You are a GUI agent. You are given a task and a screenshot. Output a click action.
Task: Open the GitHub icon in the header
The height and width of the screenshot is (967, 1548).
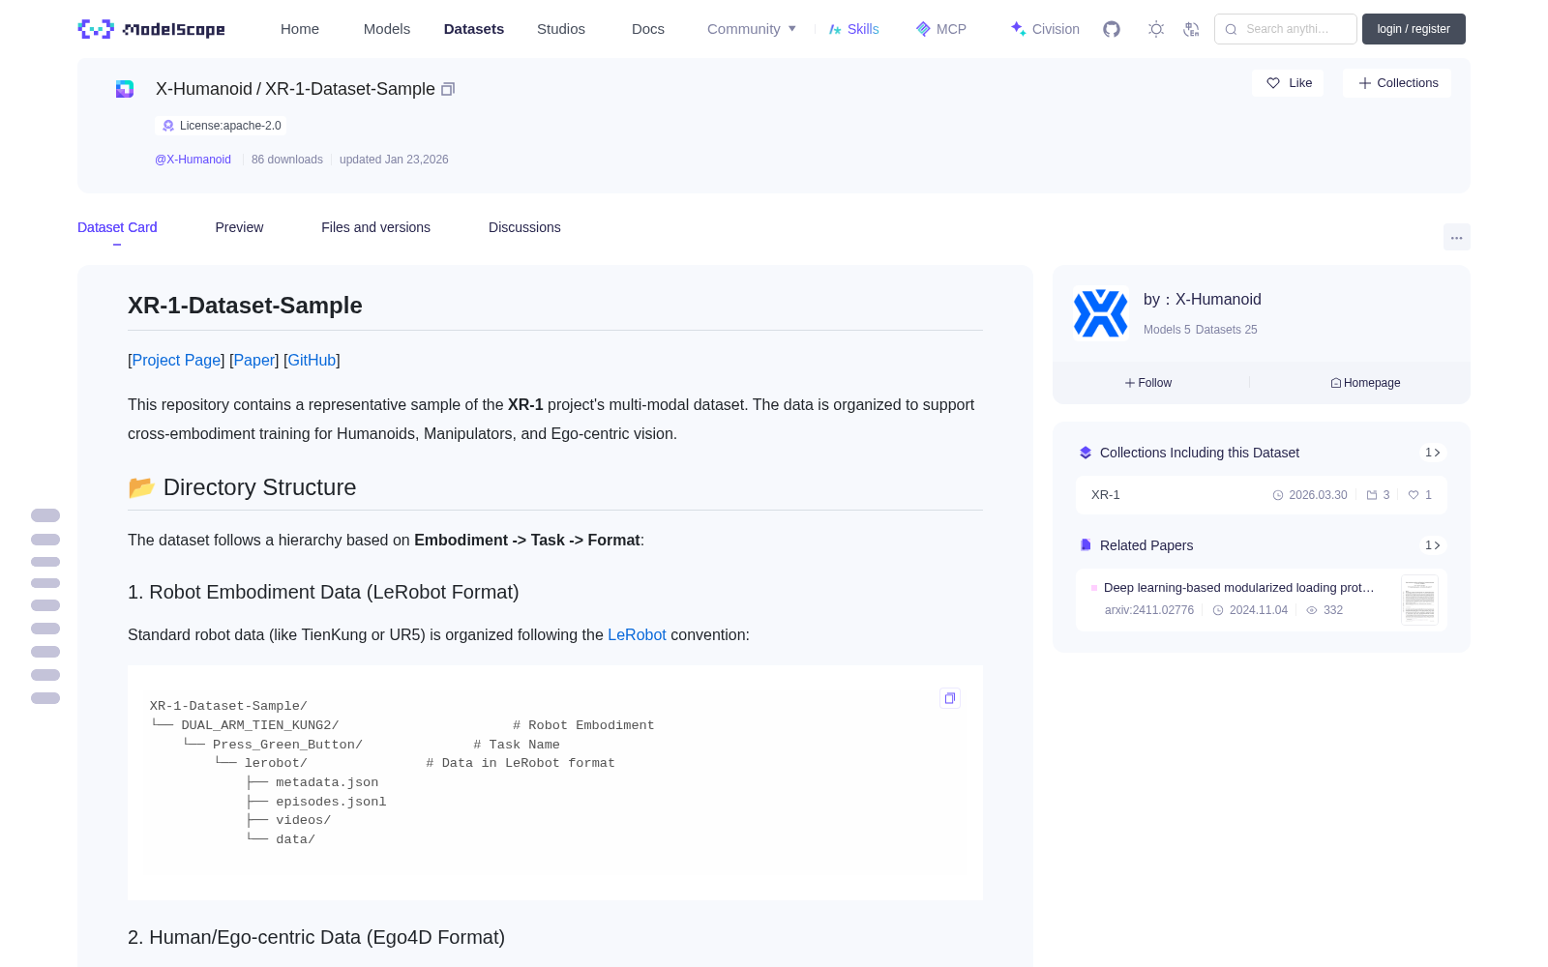tap(1112, 29)
